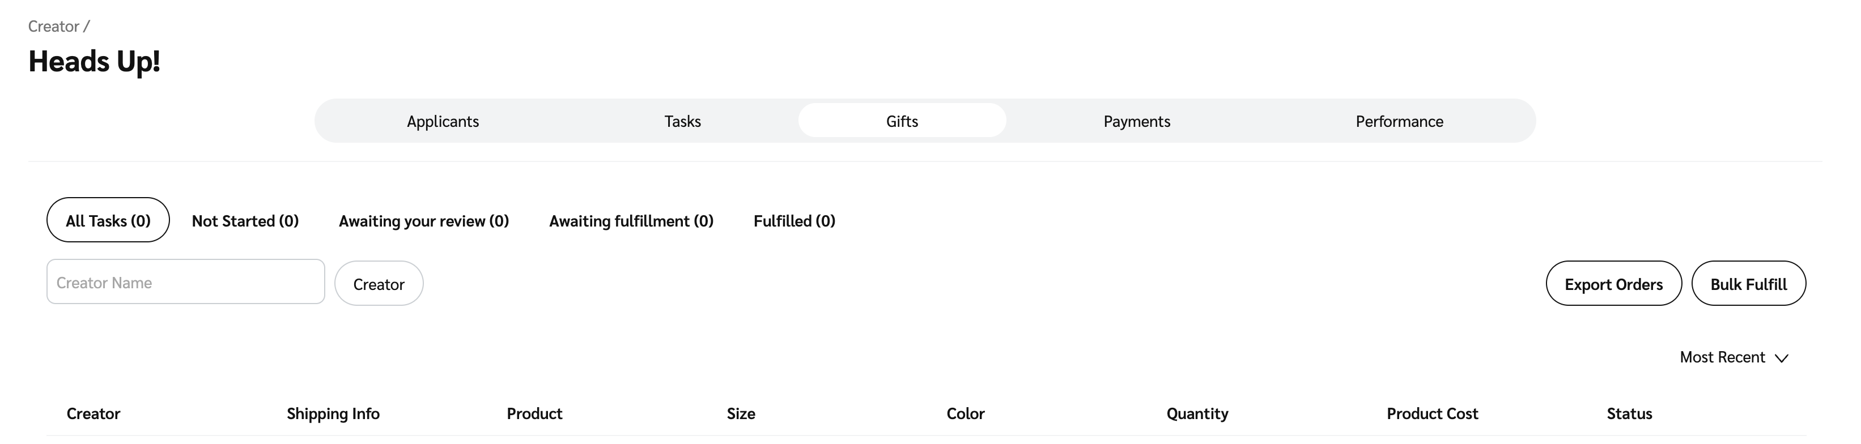
Task: Click the Shipping Info column header
Action: (333, 413)
